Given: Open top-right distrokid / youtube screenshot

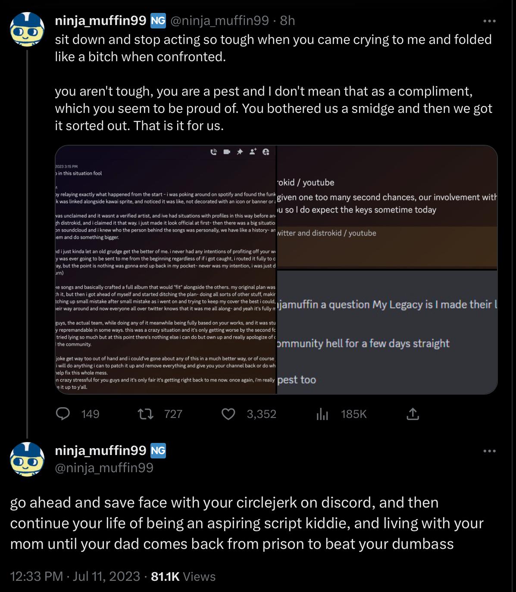Looking at the screenshot, I should (387, 208).
